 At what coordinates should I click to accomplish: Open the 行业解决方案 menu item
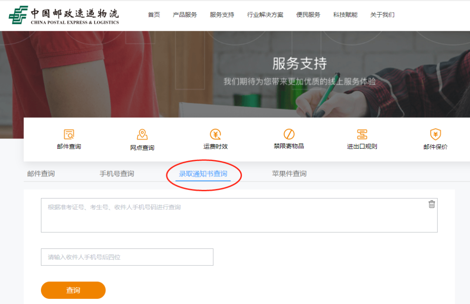coord(265,14)
